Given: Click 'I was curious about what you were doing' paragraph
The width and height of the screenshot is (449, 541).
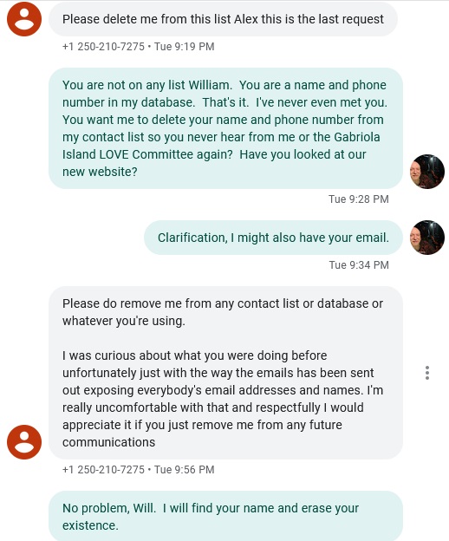Looking at the screenshot, I should [223, 399].
